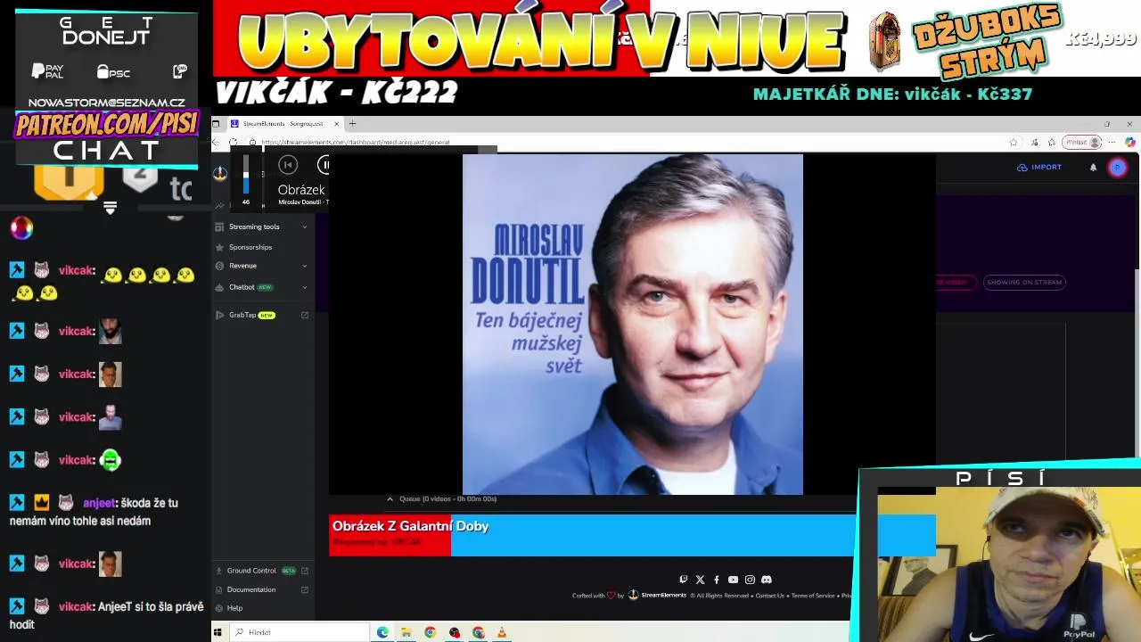Viewport: 1141px width, 642px height.
Task: Open the YouTube footer social icon
Action: pos(733,580)
